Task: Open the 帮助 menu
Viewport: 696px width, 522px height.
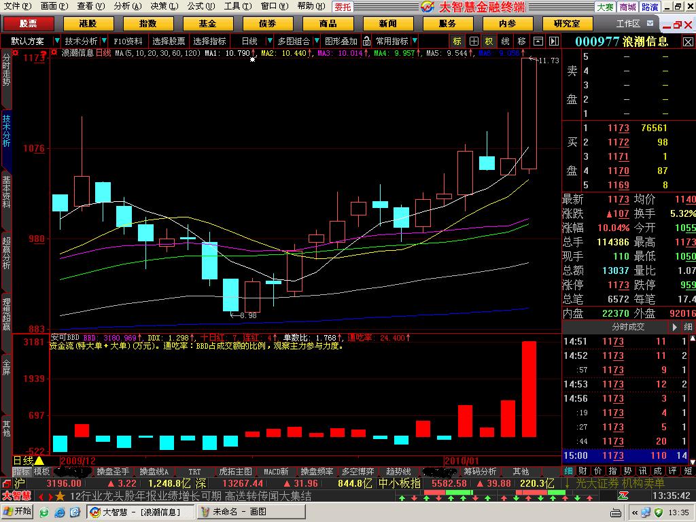Action: tap(311, 6)
